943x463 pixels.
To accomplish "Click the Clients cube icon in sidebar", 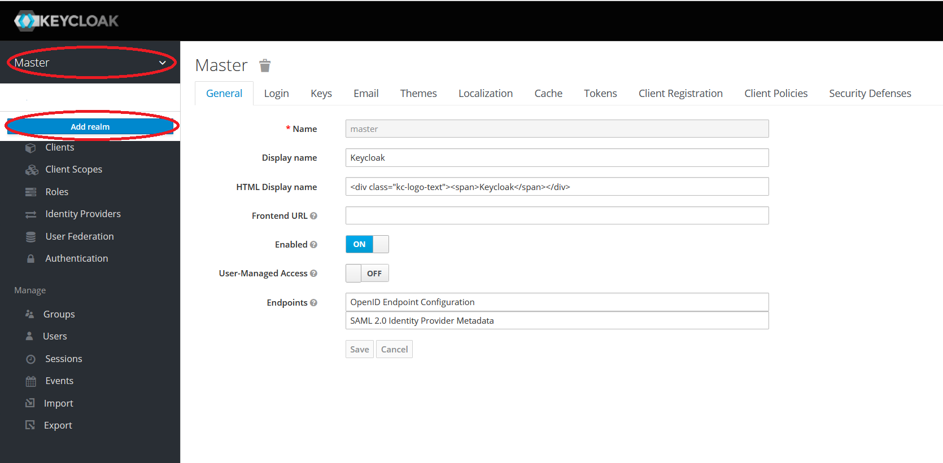I will point(30,148).
